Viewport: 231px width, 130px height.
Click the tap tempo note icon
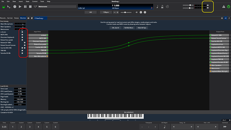[x=157, y=7]
